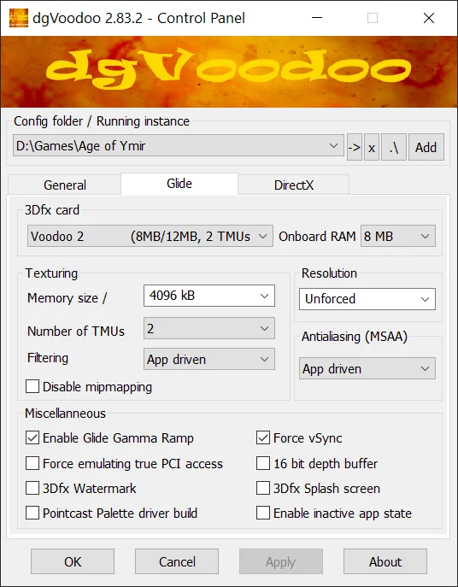
Task: Open the Filtering App driven dropdown
Action: tap(209, 359)
